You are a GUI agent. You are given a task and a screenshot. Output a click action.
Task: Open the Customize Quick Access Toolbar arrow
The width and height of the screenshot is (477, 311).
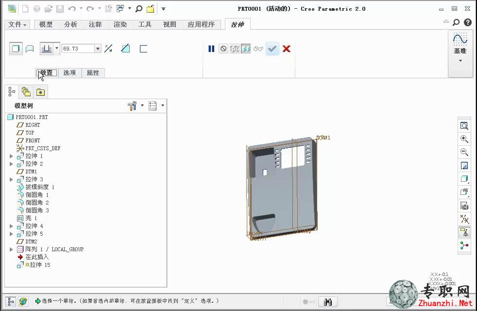(x=163, y=9)
